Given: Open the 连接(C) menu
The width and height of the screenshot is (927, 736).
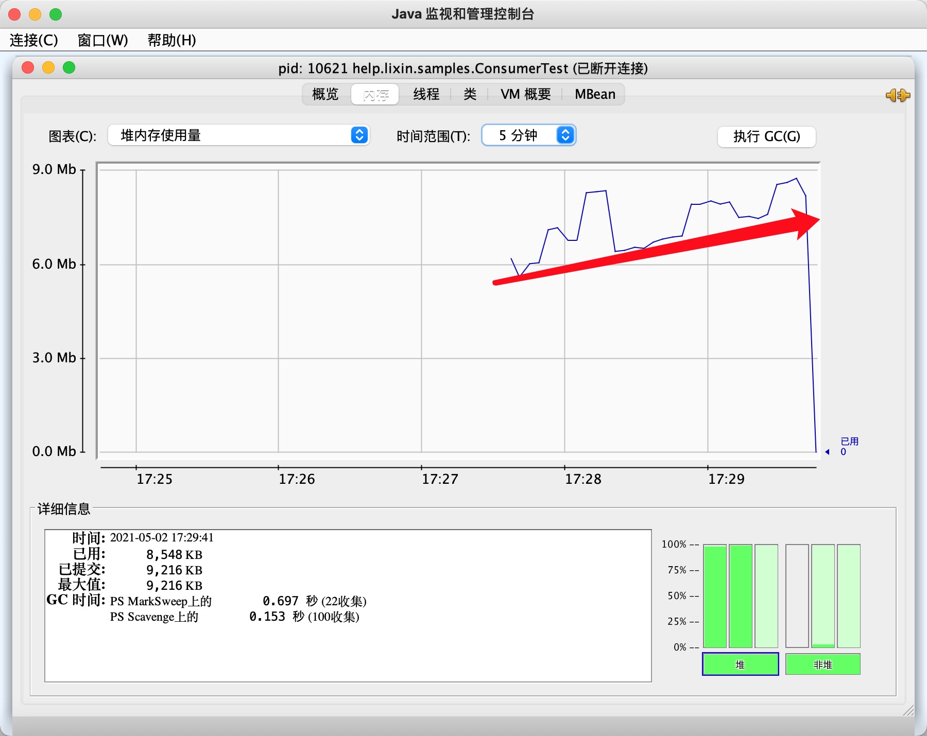Looking at the screenshot, I should click(x=34, y=40).
